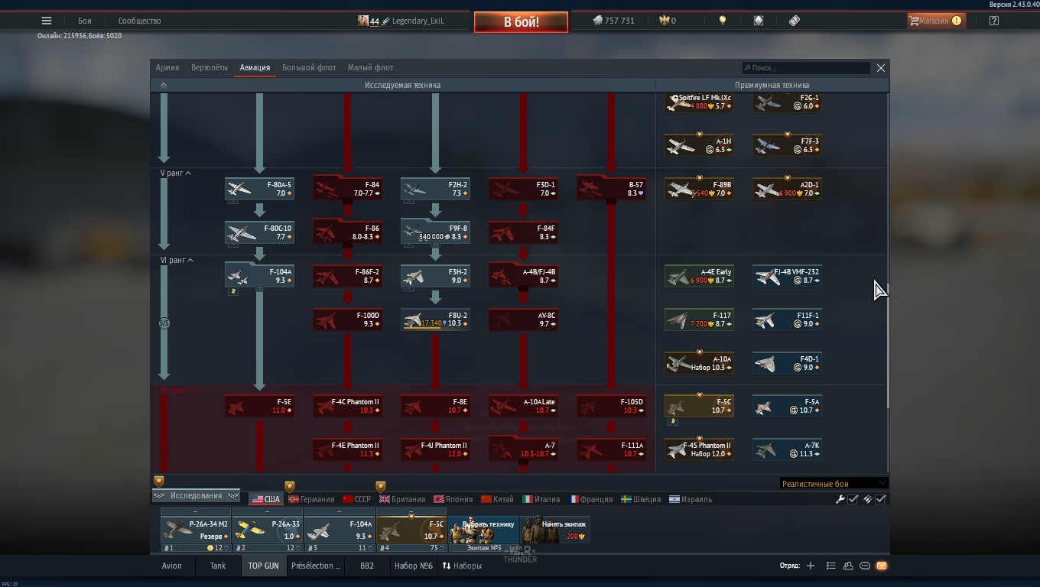This screenshot has width=1040, height=587.
Task: Open the squad list icon
Action: pos(831,566)
